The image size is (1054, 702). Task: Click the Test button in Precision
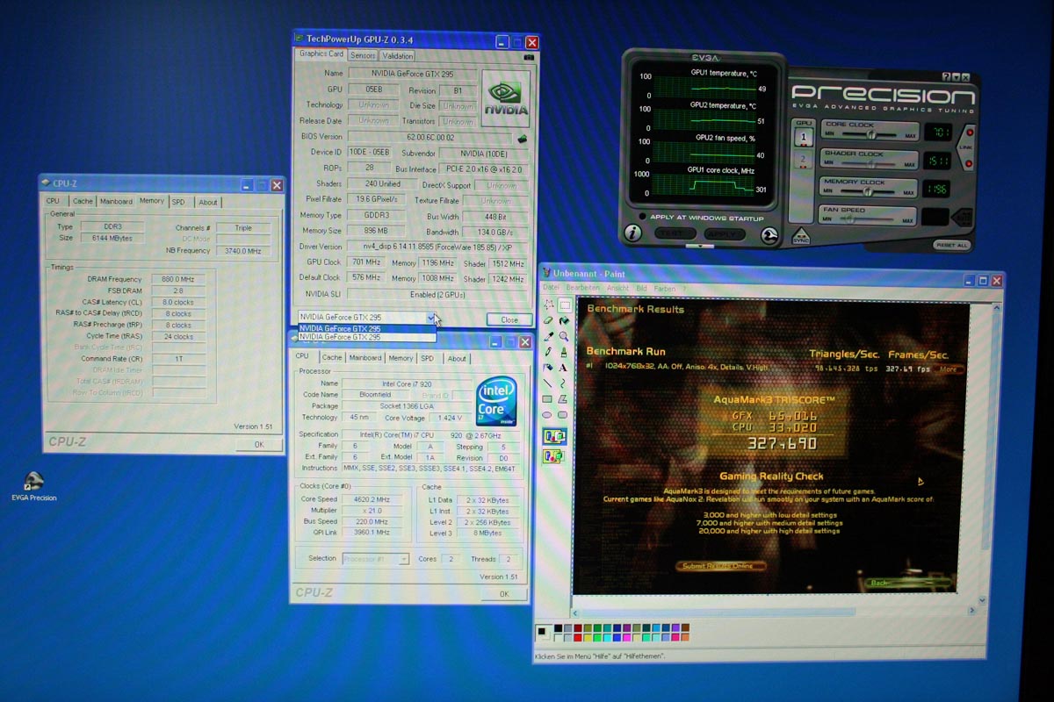coord(675,234)
